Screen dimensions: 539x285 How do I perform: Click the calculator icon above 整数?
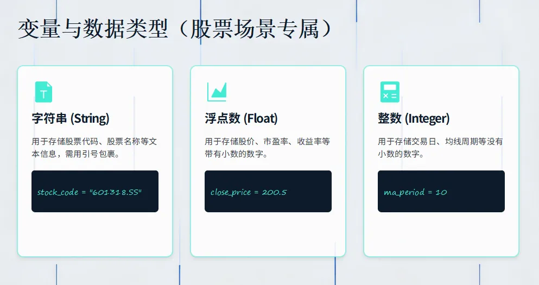click(x=390, y=92)
